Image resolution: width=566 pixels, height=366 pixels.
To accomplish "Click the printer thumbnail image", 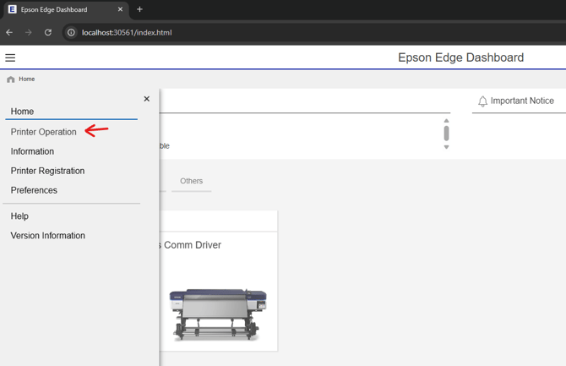I will [218, 312].
